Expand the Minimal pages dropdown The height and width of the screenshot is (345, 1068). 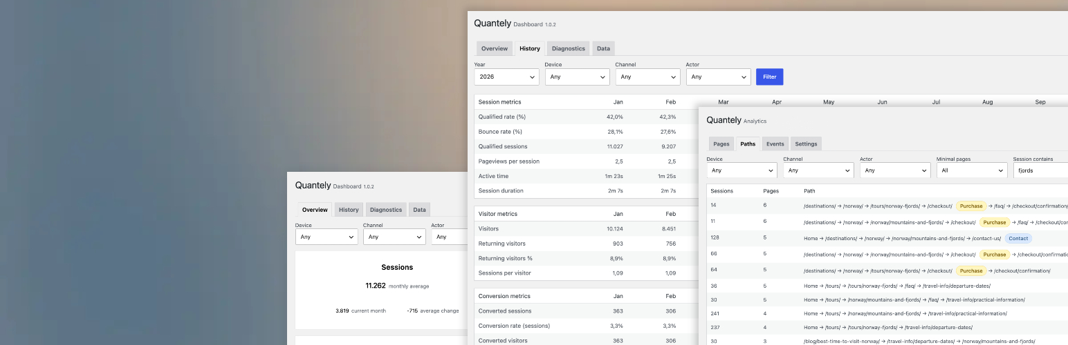pyautogui.click(x=972, y=170)
